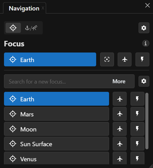Fly to Venus using the airplane icon
This screenshot has height=168, width=153.
pos(120,158)
